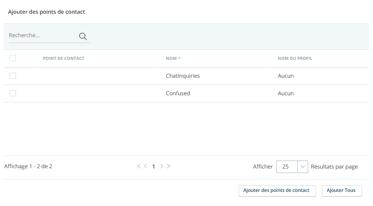Open results per page dropdown arrow
This screenshot has width=373, height=206.
[303, 167]
